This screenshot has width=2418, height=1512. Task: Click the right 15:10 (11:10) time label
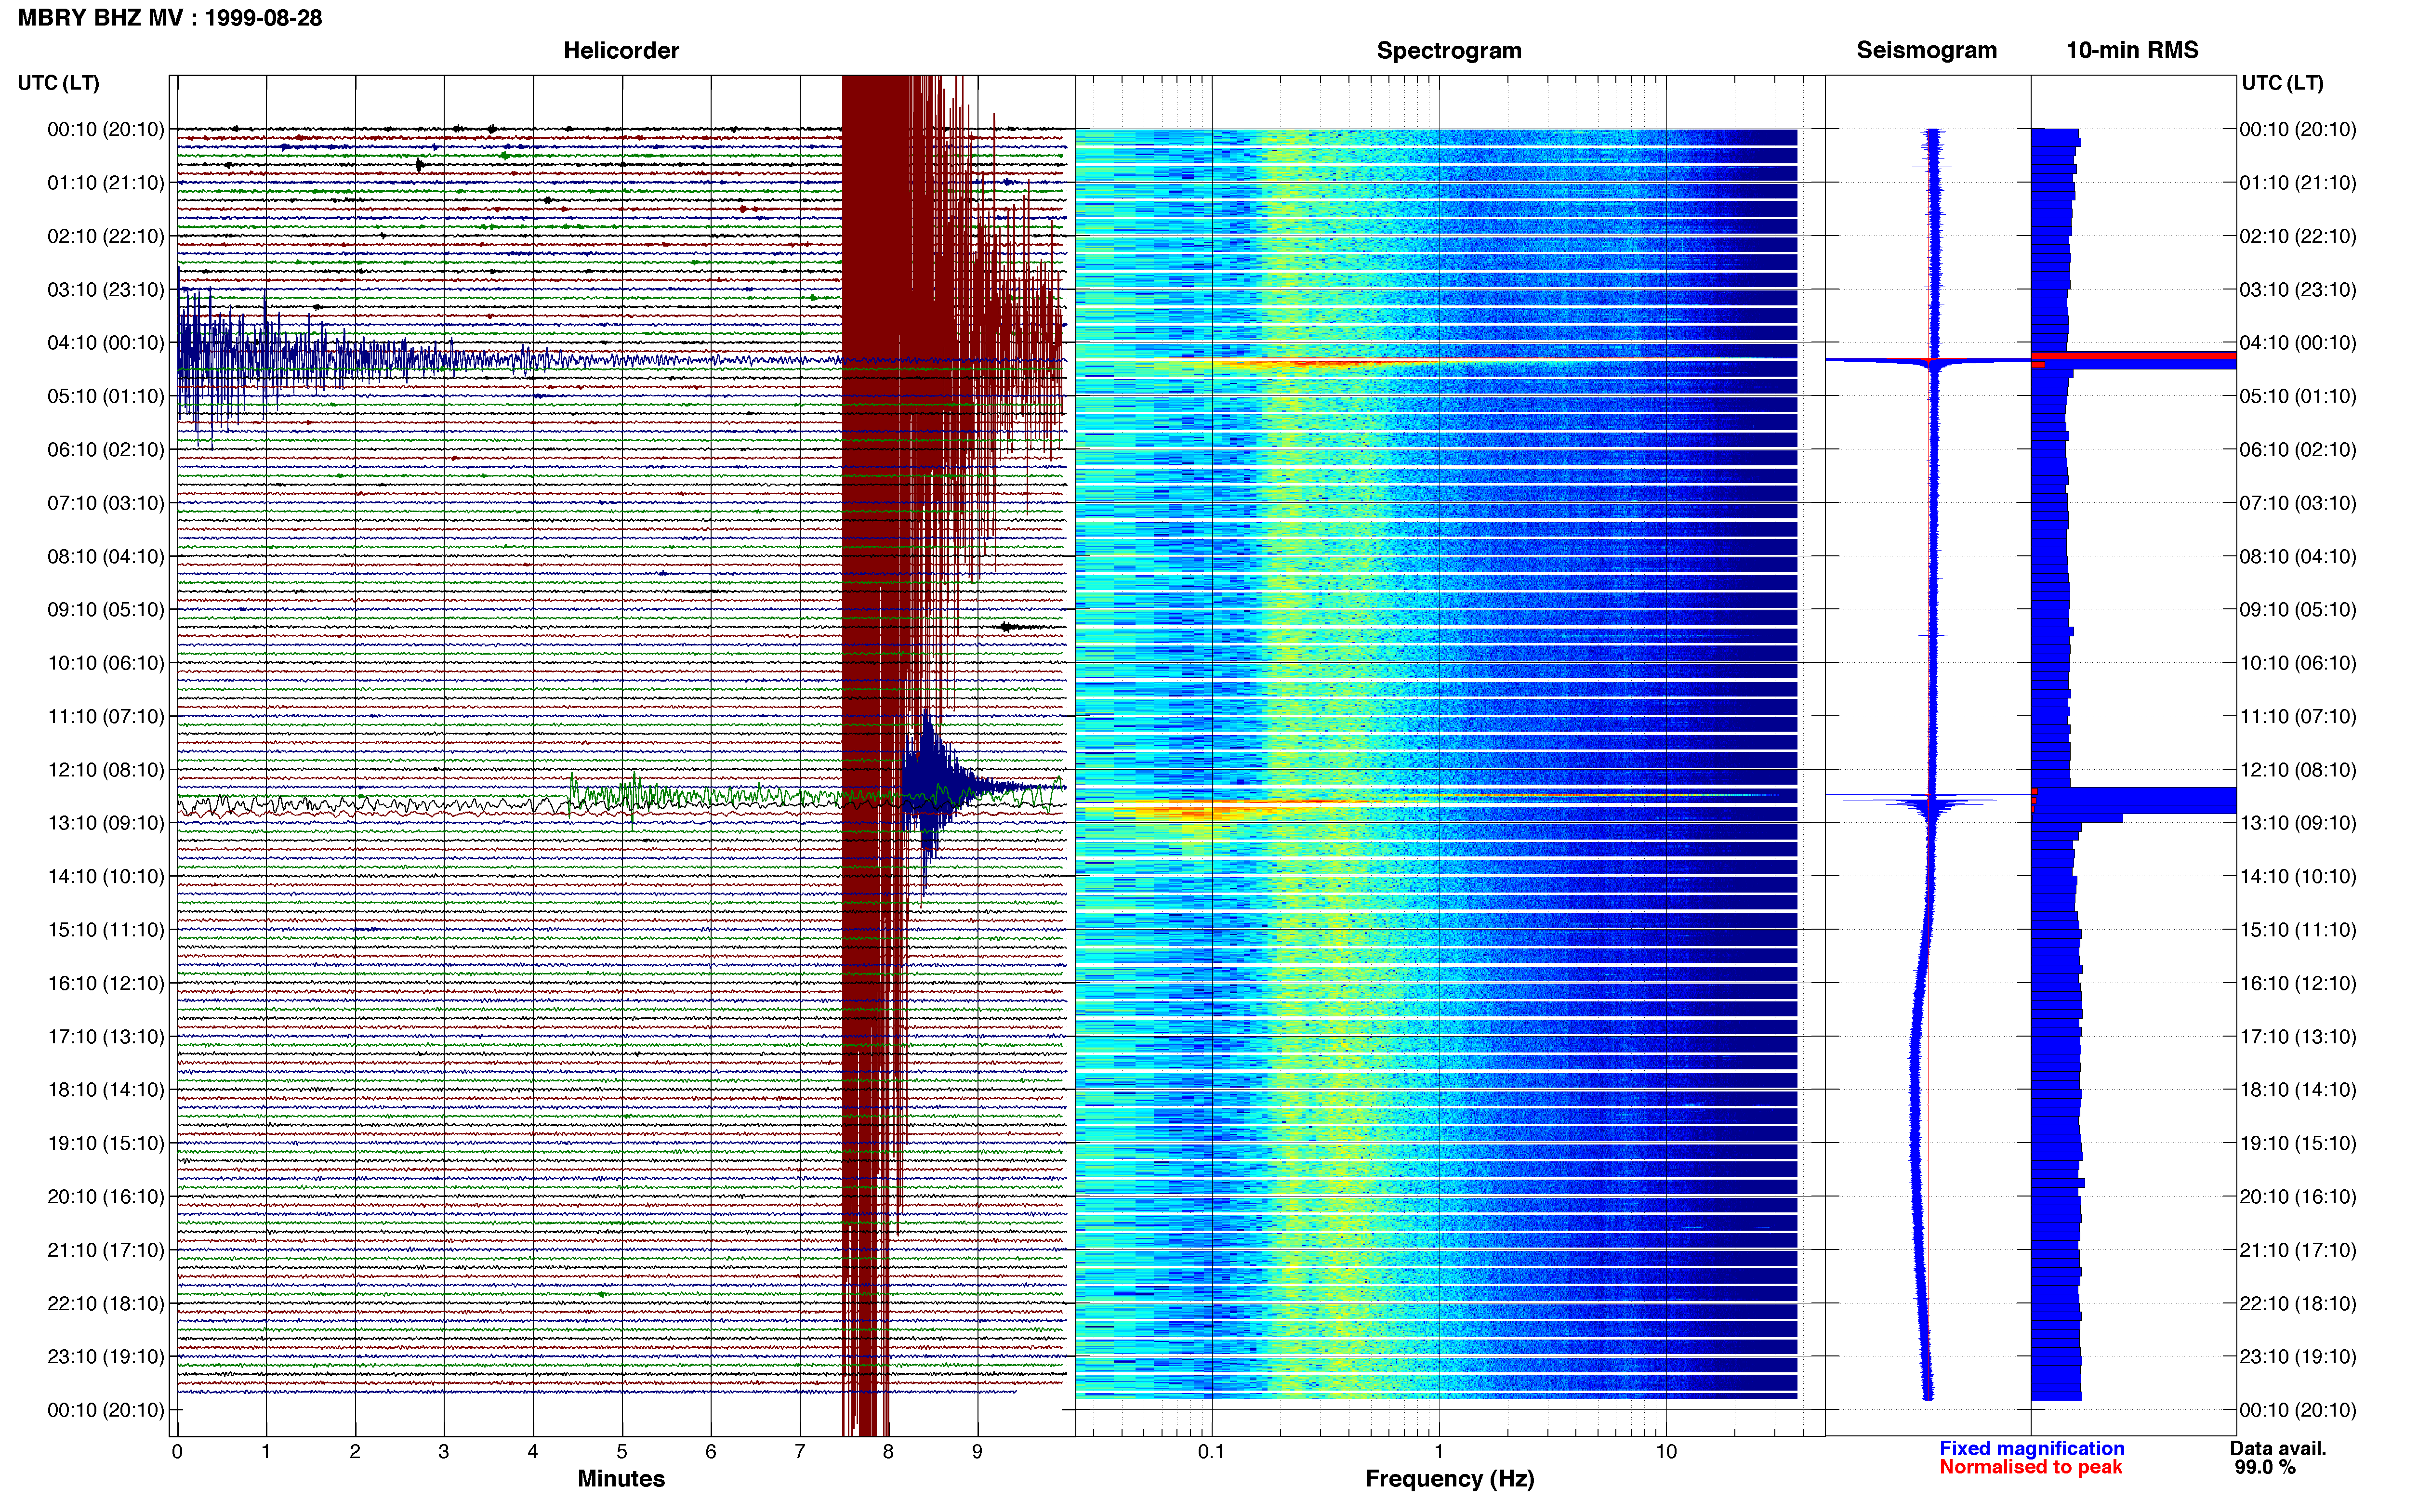(2298, 929)
